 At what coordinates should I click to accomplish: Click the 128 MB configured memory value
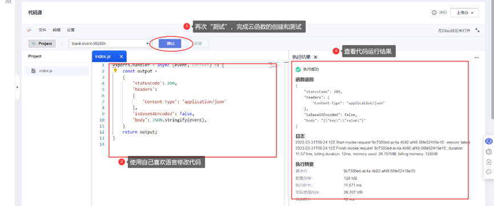(x=350, y=178)
